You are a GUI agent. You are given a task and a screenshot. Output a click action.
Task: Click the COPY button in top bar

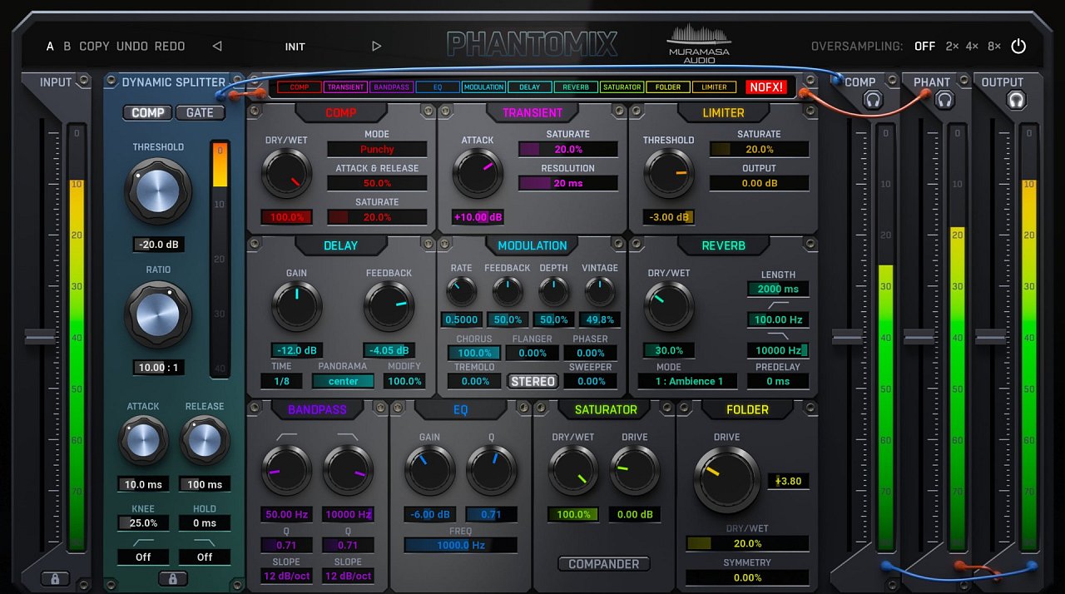94,47
